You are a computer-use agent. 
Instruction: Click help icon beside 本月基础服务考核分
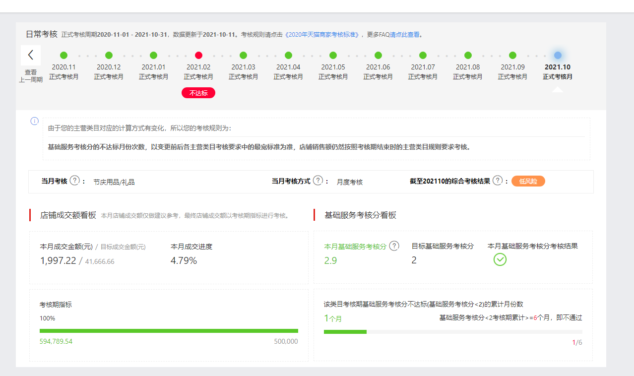point(394,246)
